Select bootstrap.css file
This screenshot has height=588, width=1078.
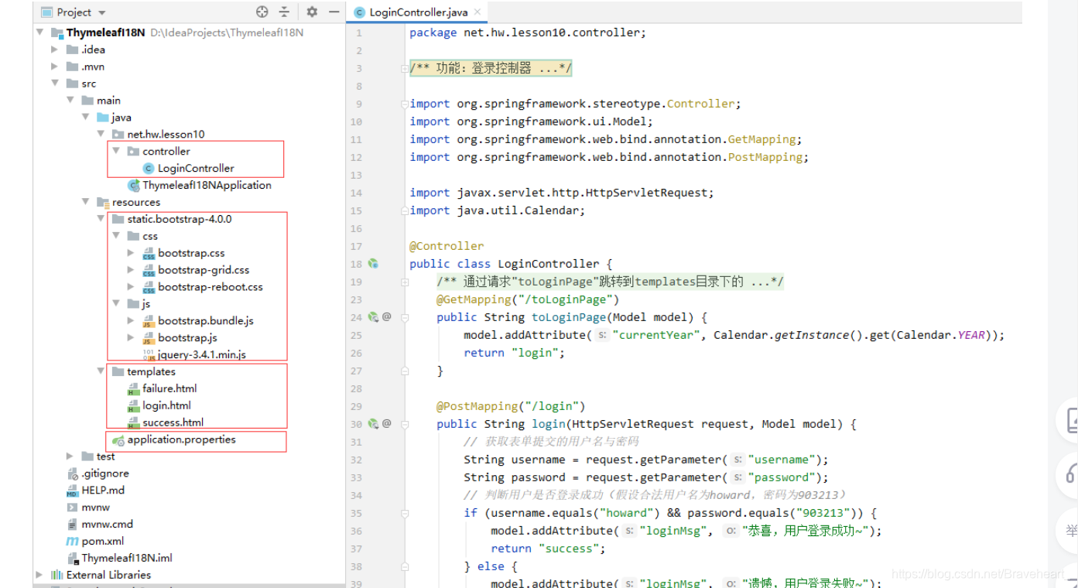[x=183, y=253]
